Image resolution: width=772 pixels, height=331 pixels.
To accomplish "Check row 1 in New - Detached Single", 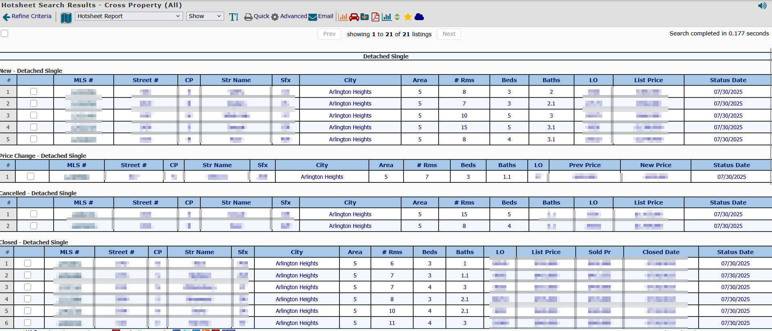I will click(x=34, y=91).
